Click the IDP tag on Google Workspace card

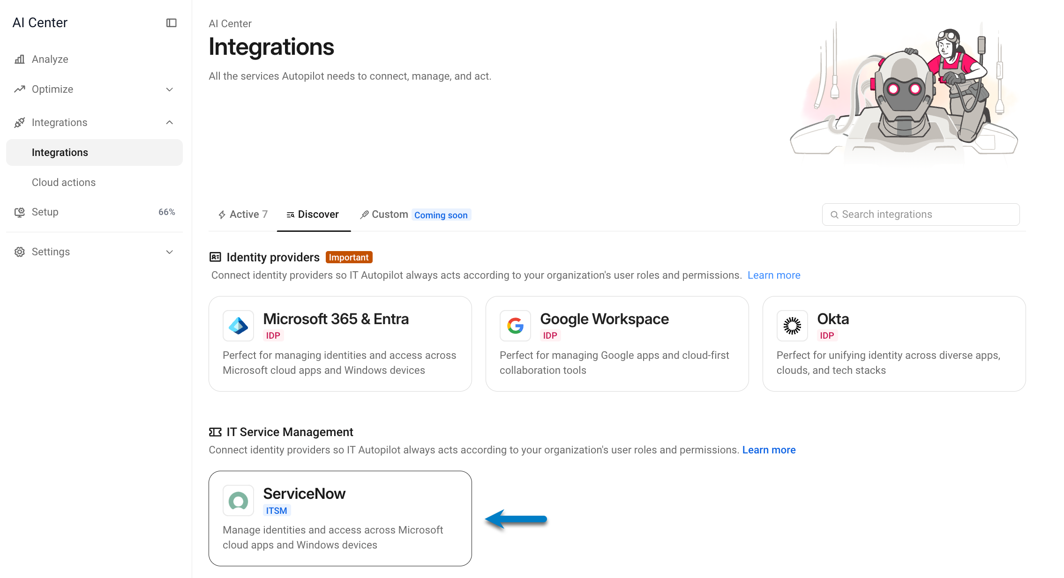550,335
